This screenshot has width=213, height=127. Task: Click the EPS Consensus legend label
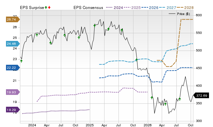coord(88,8)
